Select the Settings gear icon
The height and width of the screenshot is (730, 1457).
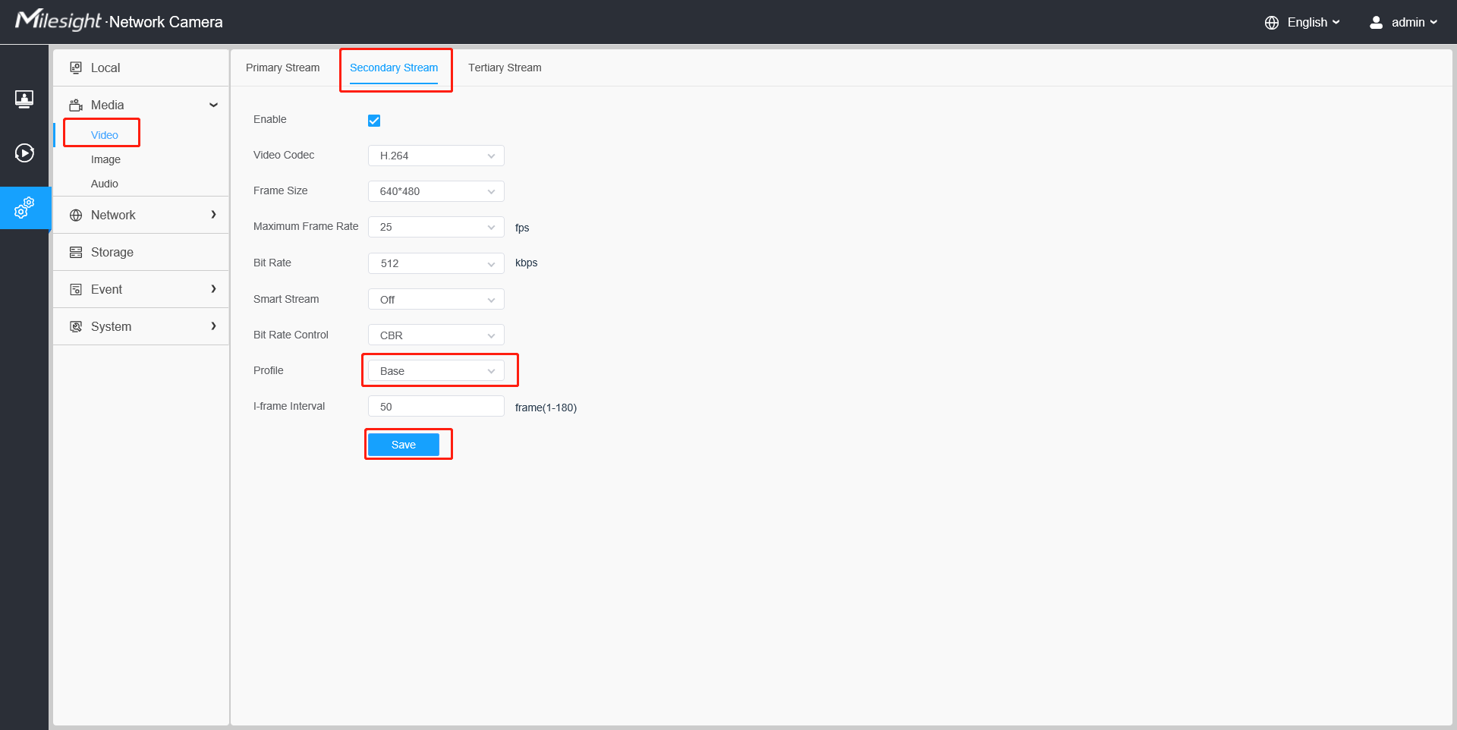click(24, 208)
